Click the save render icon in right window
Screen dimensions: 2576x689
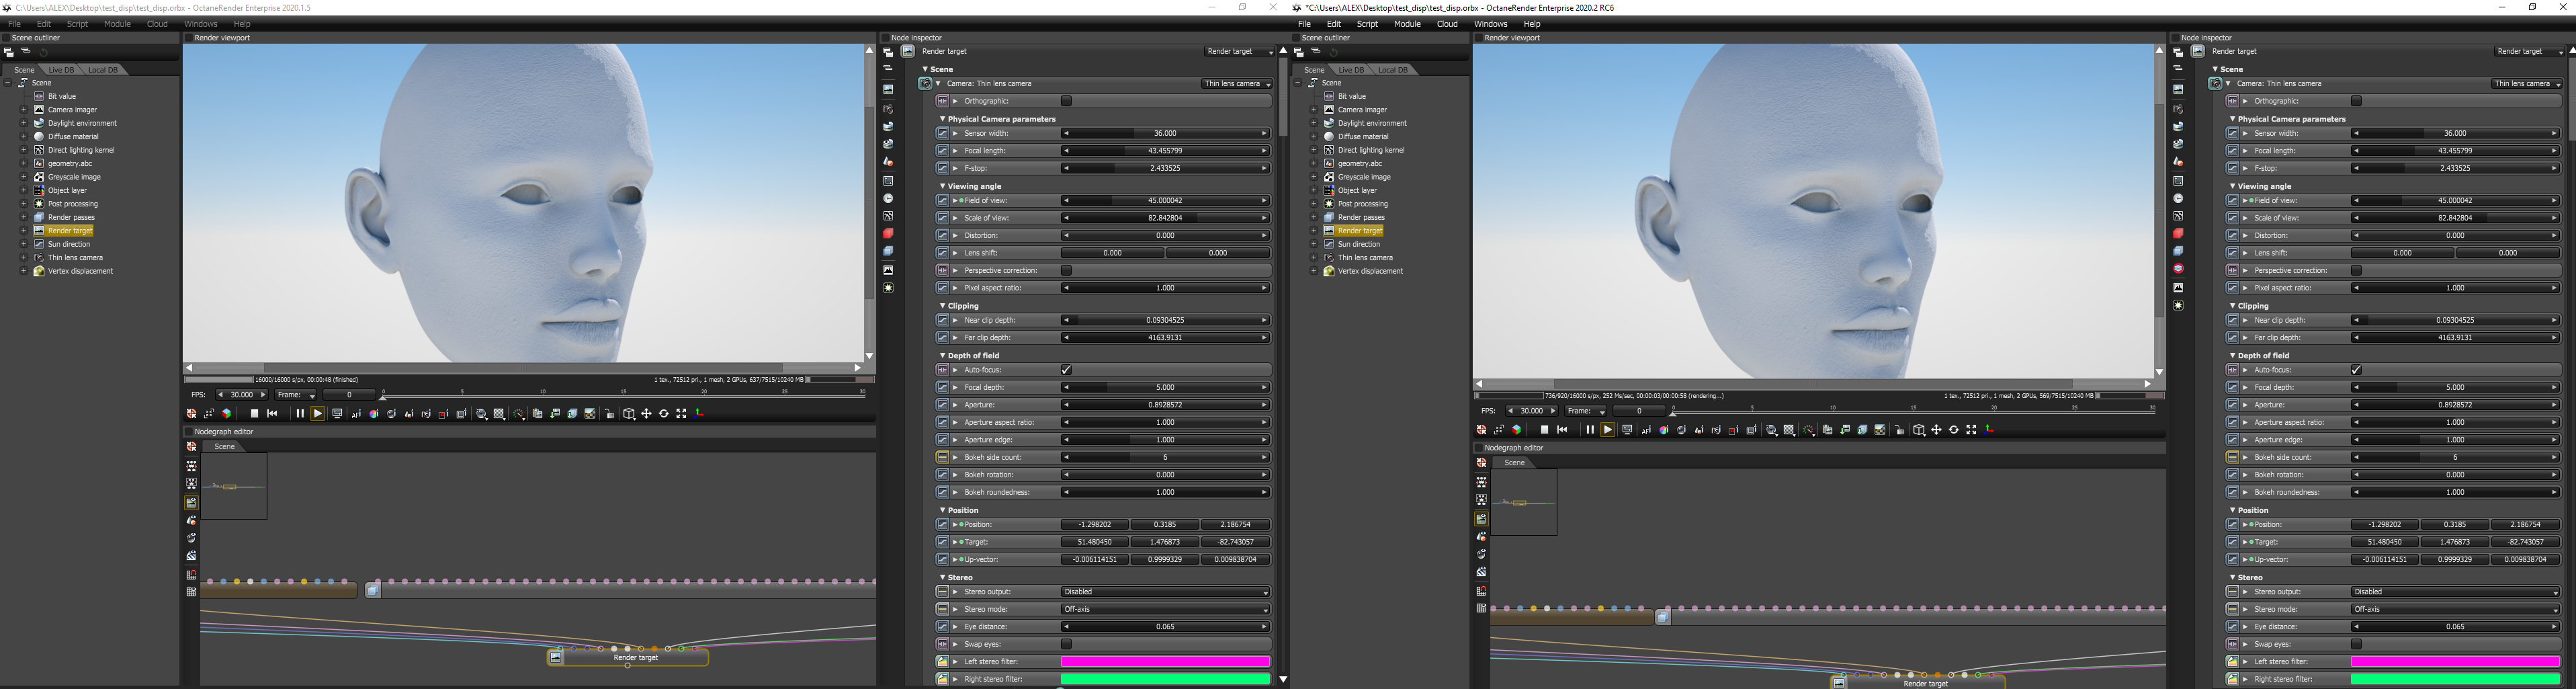pyautogui.click(x=1845, y=430)
